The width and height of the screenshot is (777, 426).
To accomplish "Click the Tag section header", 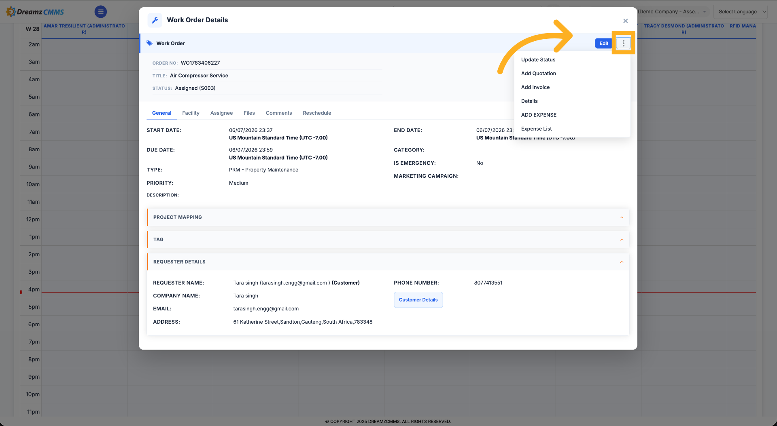I will (x=388, y=240).
